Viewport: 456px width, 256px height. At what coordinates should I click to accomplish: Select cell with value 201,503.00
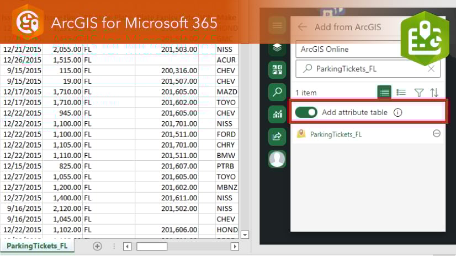pyautogui.click(x=167, y=50)
